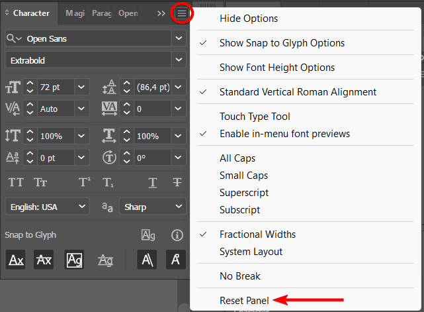Choose Hide Options in the menu

click(x=249, y=19)
